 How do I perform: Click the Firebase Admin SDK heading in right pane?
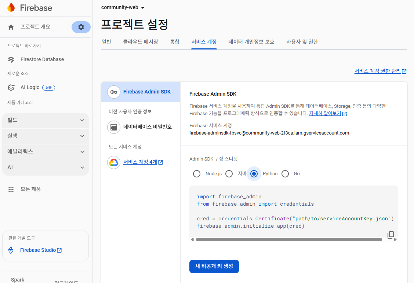click(x=213, y=94)
